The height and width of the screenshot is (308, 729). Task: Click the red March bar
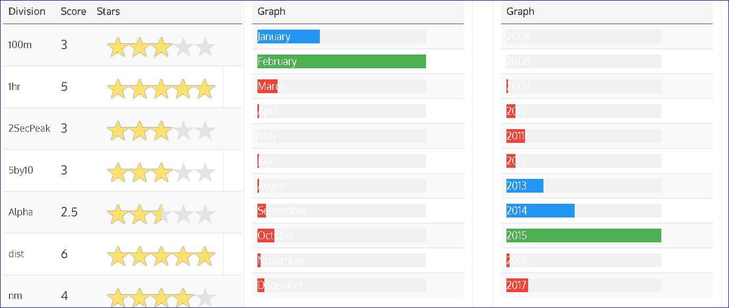pyautogui.click(x=267, y=86)
